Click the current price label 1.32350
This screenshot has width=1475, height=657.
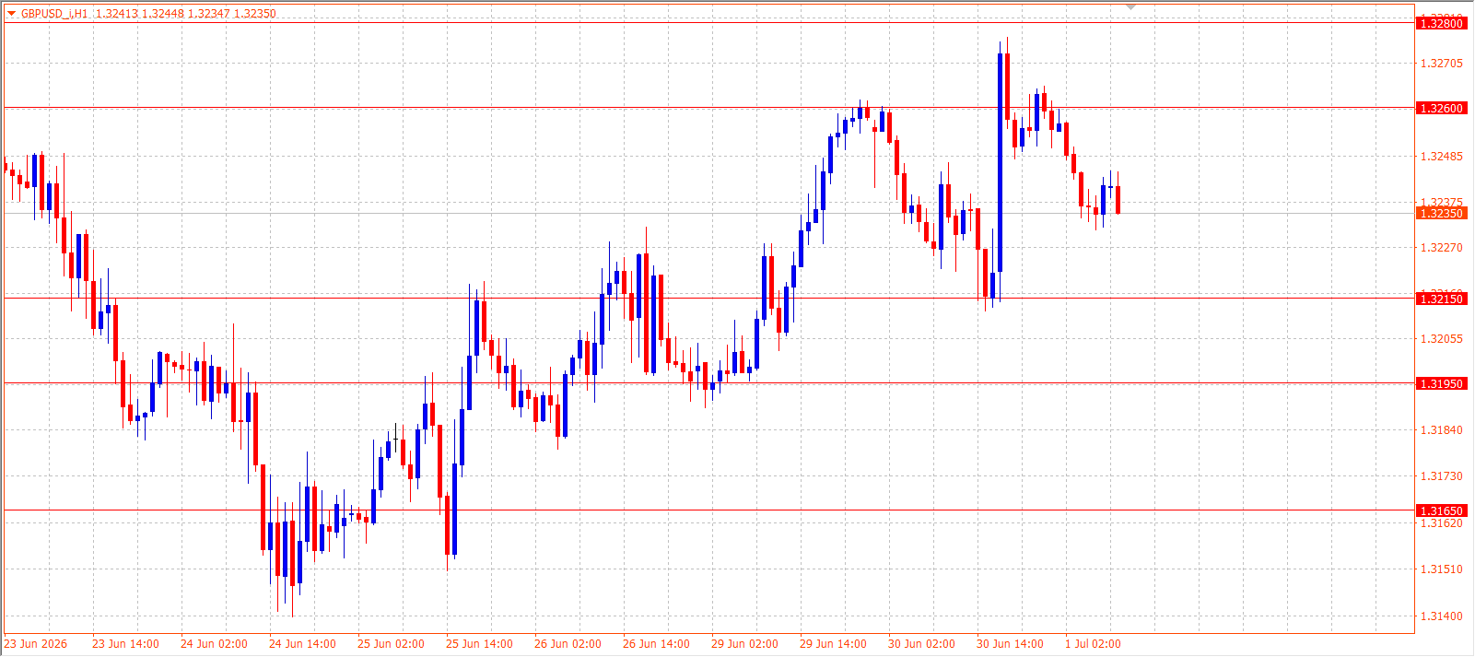click(1442, 214)
